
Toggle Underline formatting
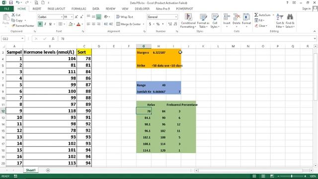click(x=50, y=24)
